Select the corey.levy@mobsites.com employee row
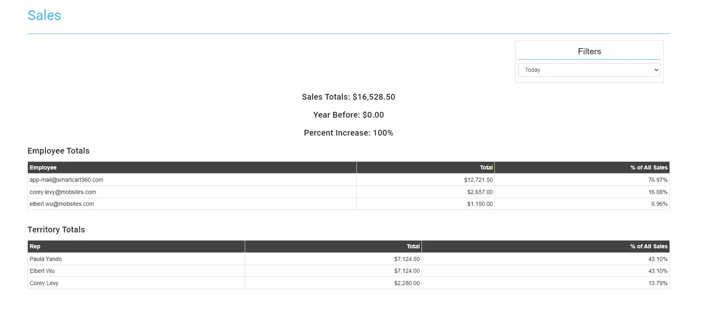The width and height of the screenshot is (701, 310). pos(63,192)
